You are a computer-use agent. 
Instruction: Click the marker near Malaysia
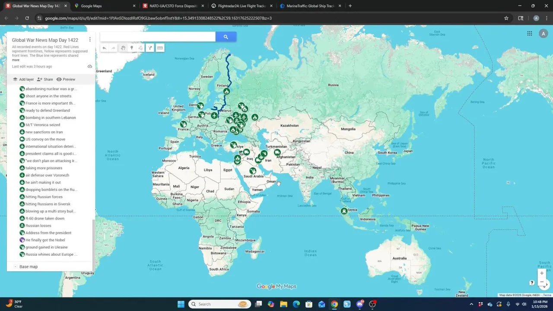[344, 211]
